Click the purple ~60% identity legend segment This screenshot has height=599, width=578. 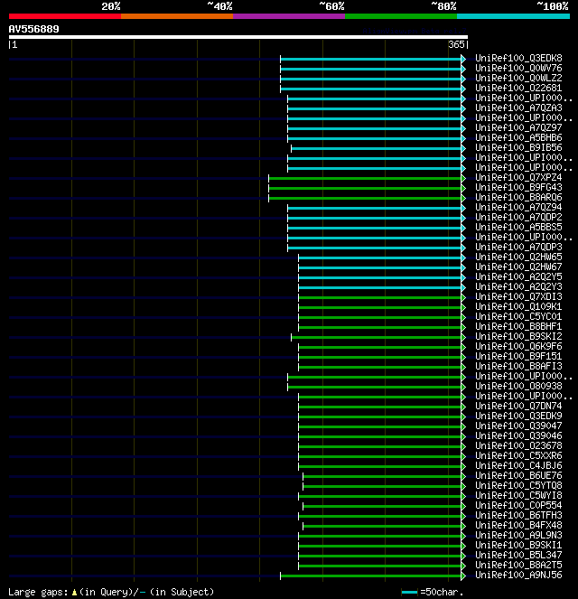(x=289, y=16)
